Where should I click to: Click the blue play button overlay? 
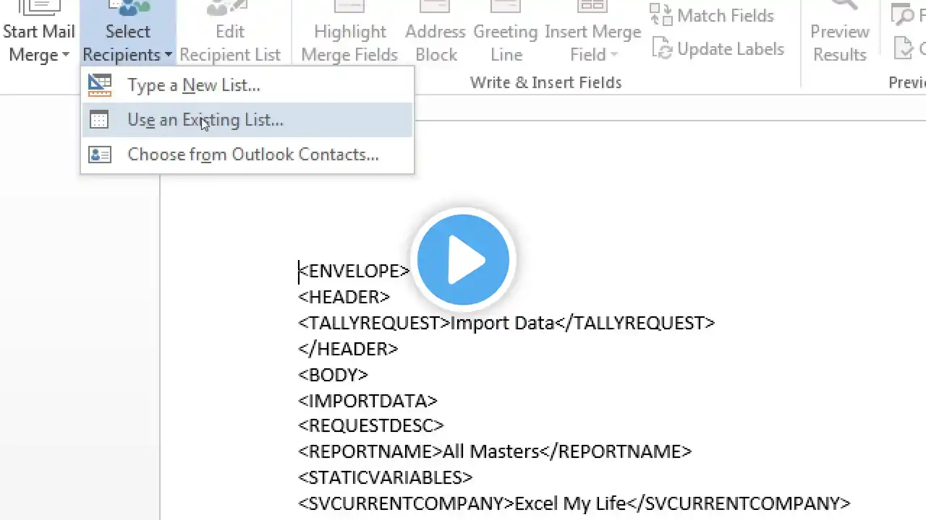coord(463,259)
